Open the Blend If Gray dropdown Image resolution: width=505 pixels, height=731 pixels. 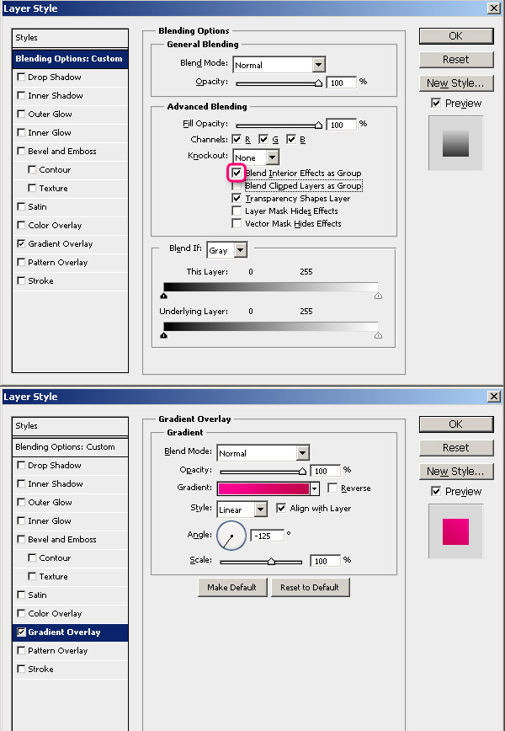pyautogui.click(x=240, y=250)
